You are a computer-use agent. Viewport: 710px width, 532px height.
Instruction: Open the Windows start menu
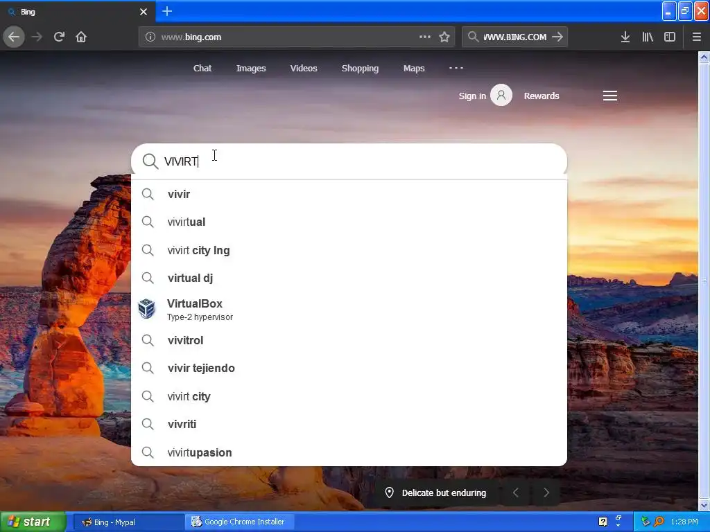33,522
